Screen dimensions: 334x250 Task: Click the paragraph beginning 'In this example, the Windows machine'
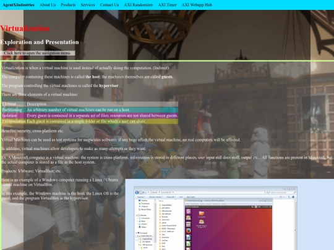60,196
